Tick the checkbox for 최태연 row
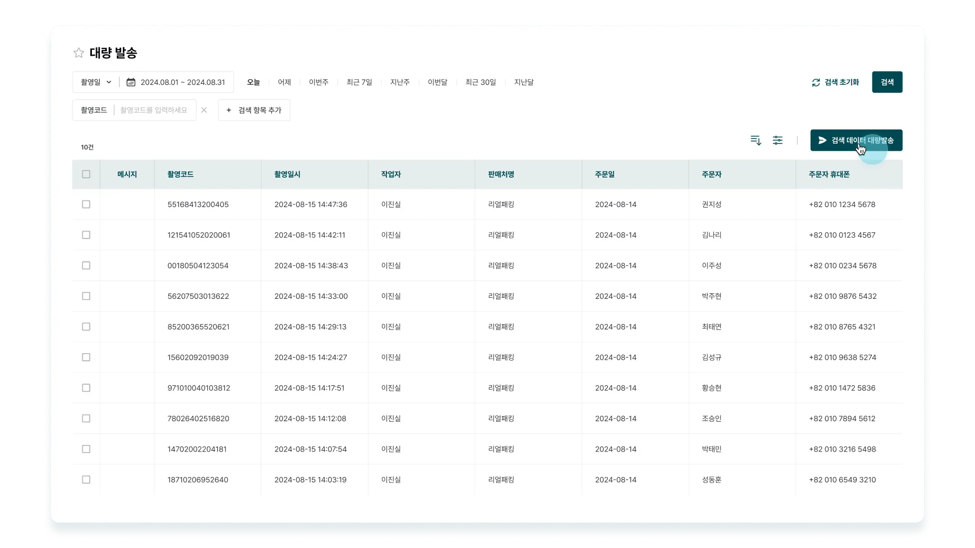Image resolution: width=975 pixels, height=548 pixels. (x=86, y=327)
